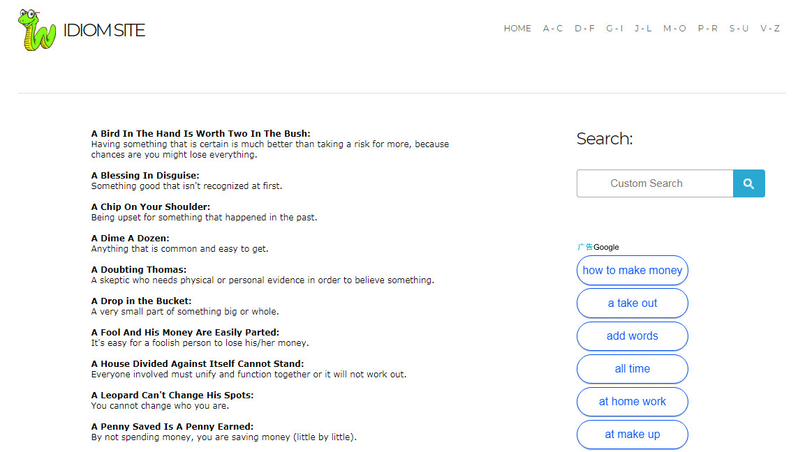This screenshot has height=452, width=798.
Task: Navigate to the G - I idioms
Action: 614,29
